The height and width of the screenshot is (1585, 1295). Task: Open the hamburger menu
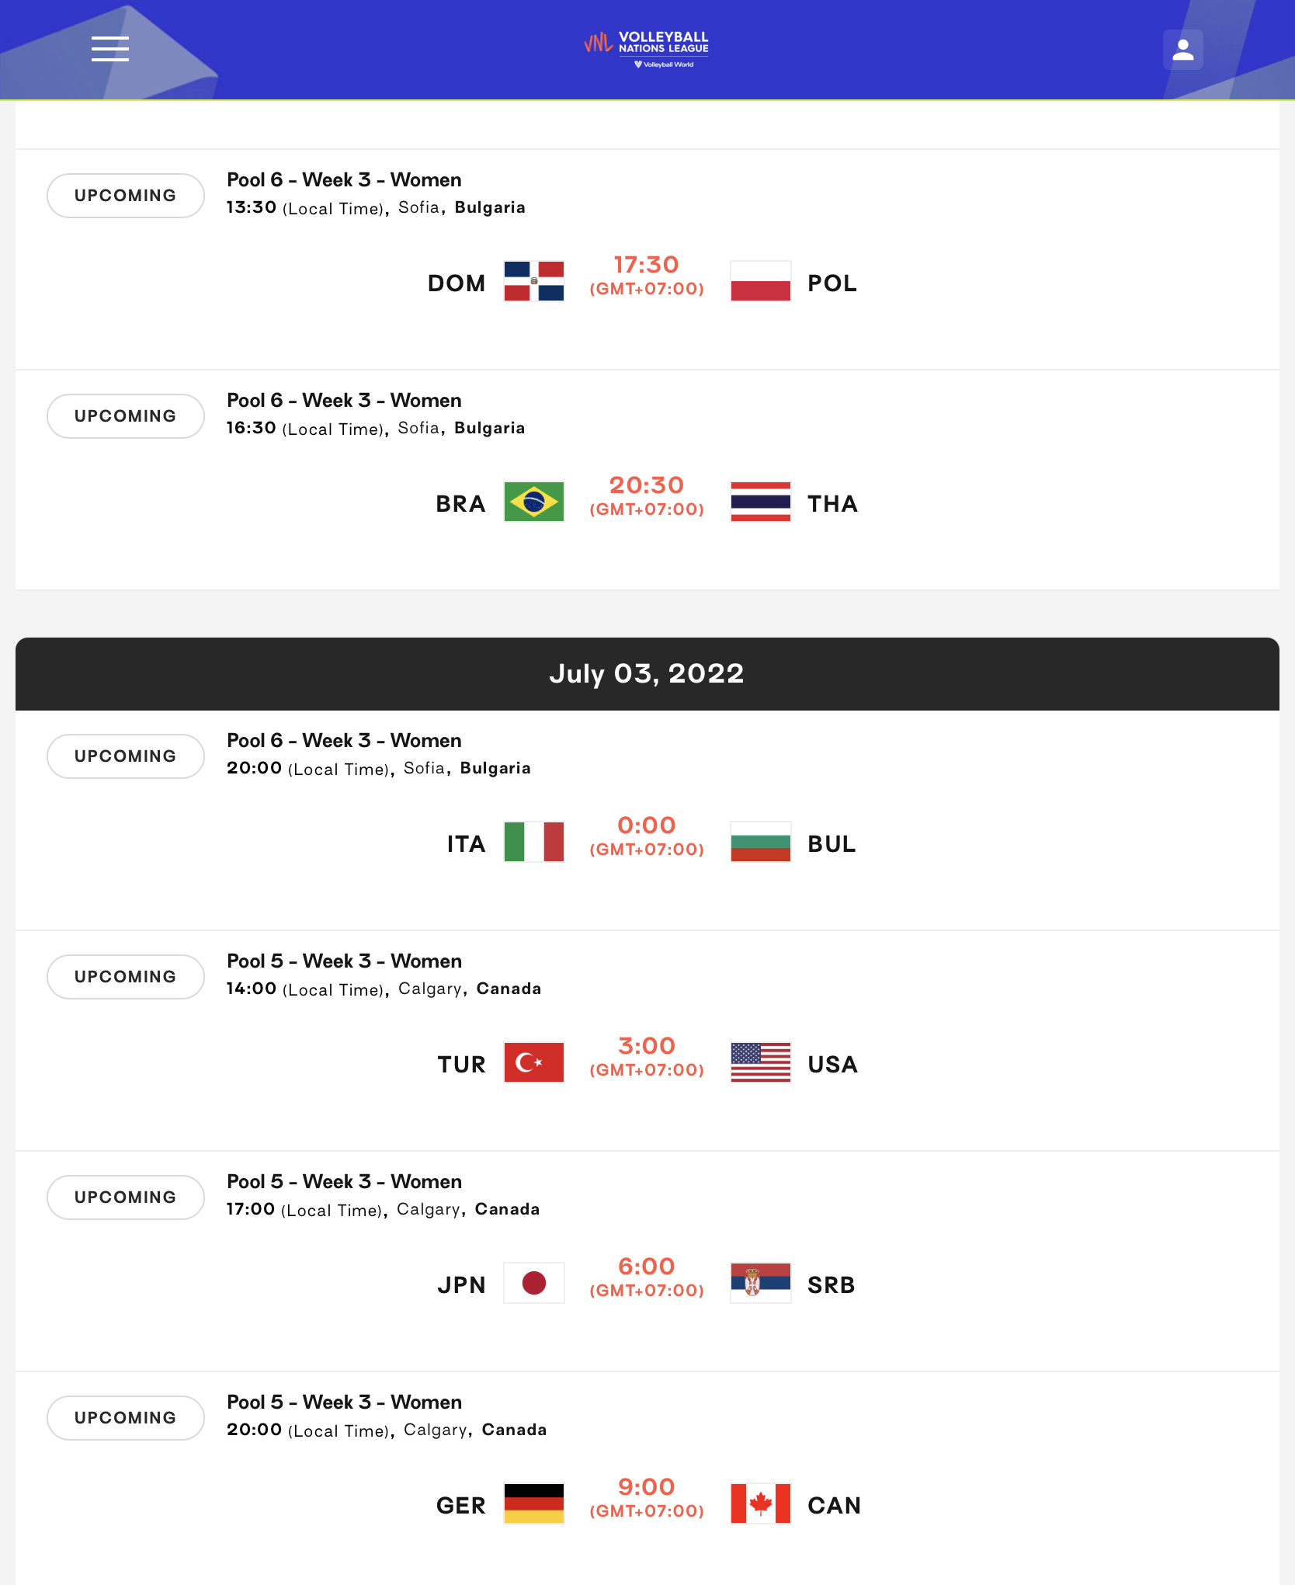pos(110,49)
